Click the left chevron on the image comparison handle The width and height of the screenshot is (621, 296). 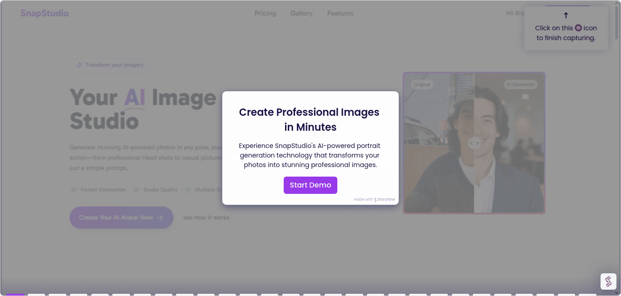(x=471, y=143)
